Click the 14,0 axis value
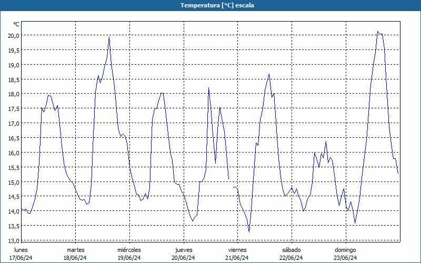The height and width of the screenshot is (263, 421). pyautogui.click(x=14, y=211)
